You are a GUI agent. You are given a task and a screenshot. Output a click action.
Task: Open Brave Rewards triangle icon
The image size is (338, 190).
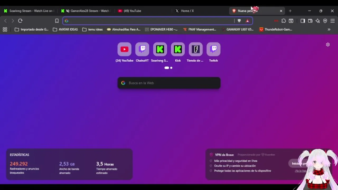point(247,21)
